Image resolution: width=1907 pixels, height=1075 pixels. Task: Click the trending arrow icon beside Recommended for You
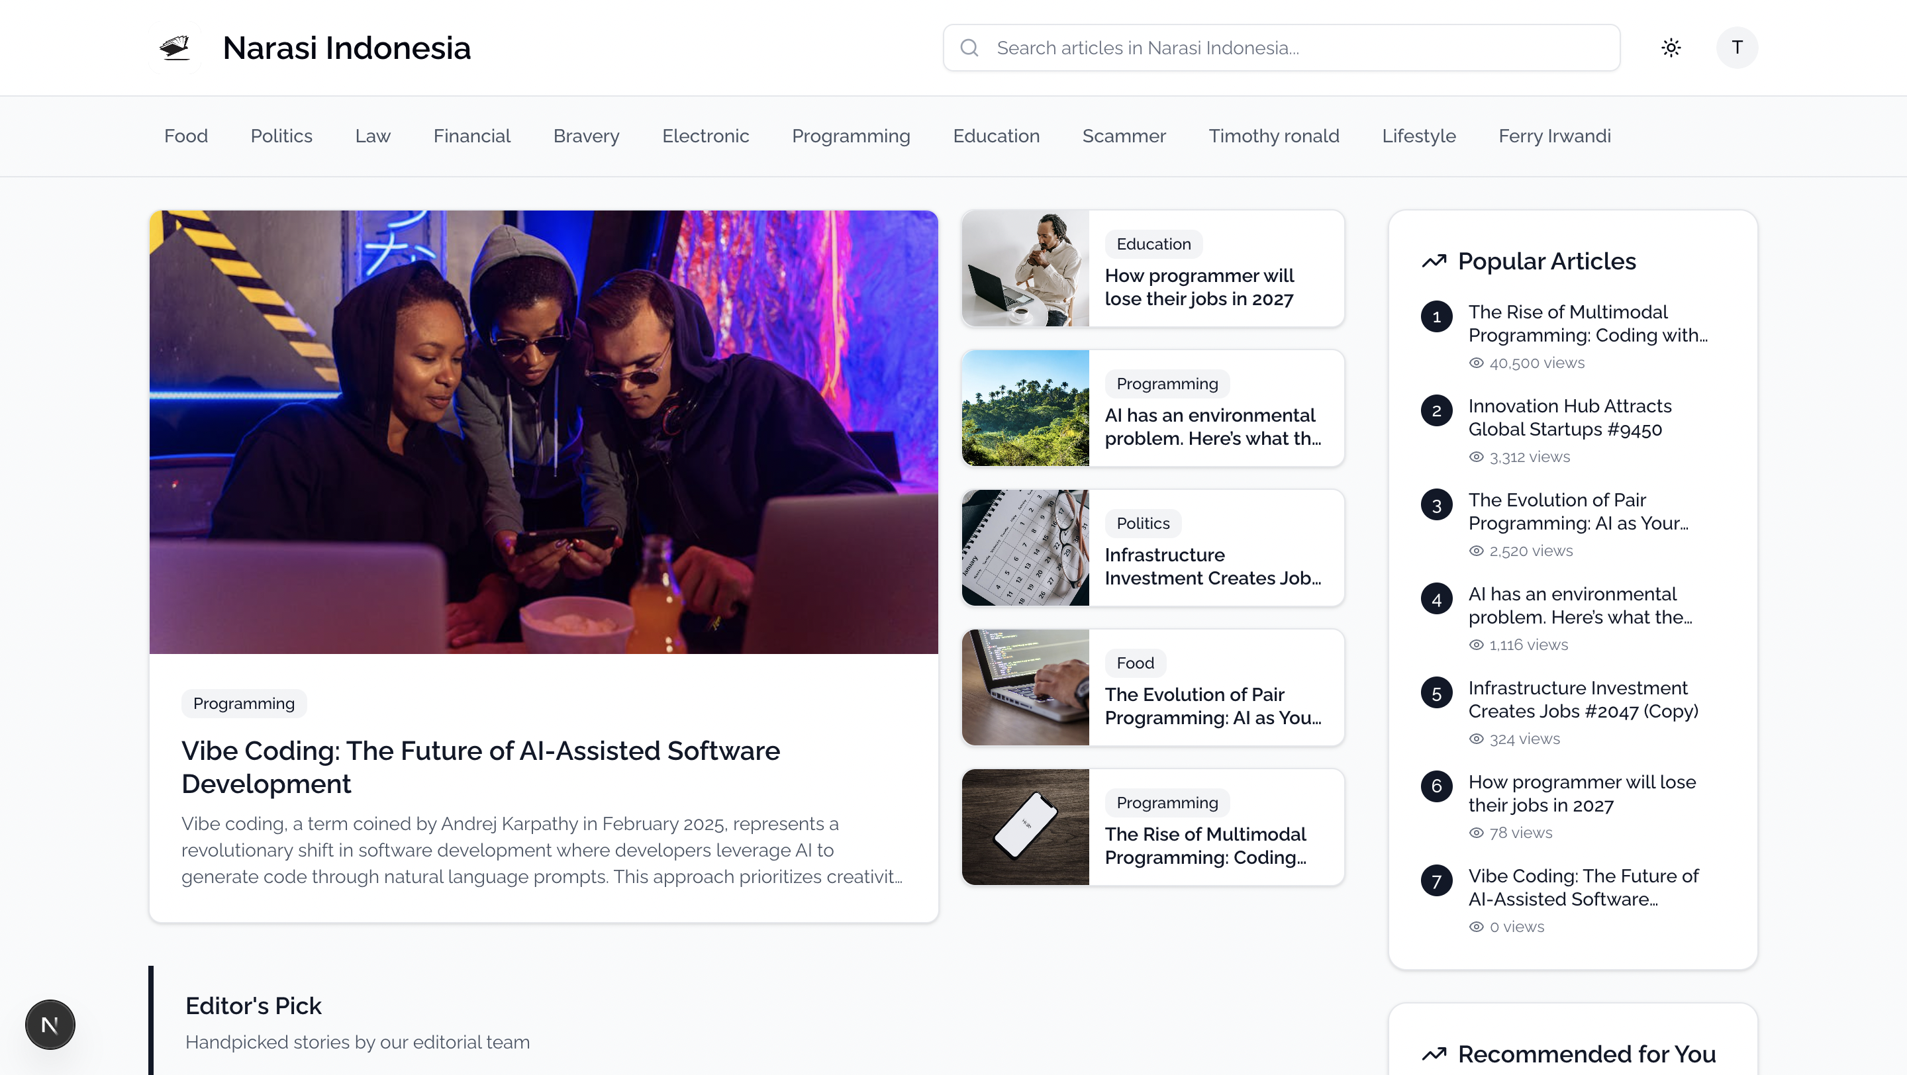click(1434, 1054)
